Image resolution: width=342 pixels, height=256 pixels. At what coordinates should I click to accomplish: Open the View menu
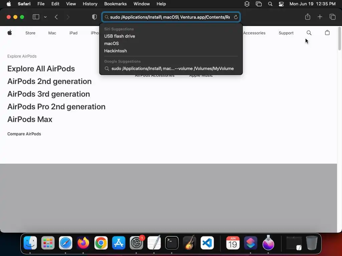click(x=71, y=4)
